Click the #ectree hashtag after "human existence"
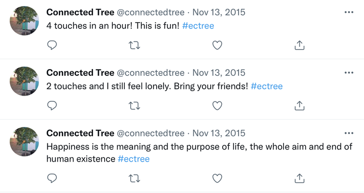The image size is (364, 193). click(134, 159)
